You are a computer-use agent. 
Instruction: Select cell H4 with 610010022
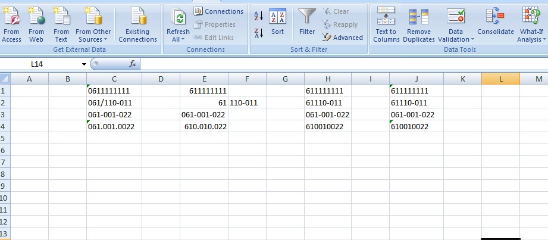(x=328, y=126)
